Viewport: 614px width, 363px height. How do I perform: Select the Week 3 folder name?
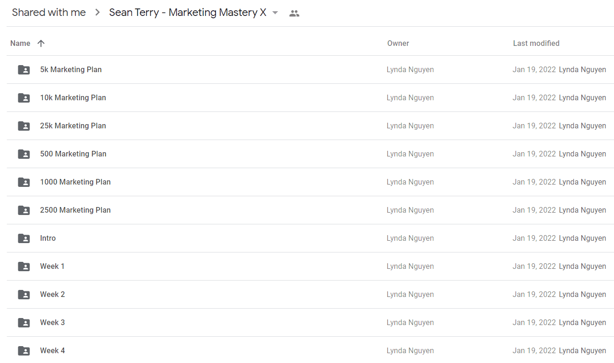(52, 322)
